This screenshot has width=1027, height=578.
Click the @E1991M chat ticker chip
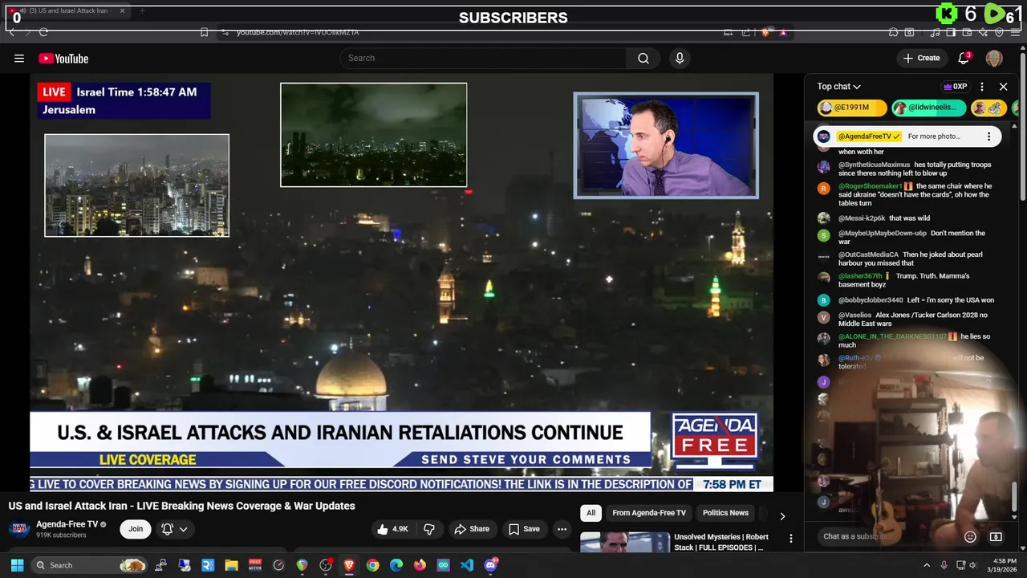point(851,108)
